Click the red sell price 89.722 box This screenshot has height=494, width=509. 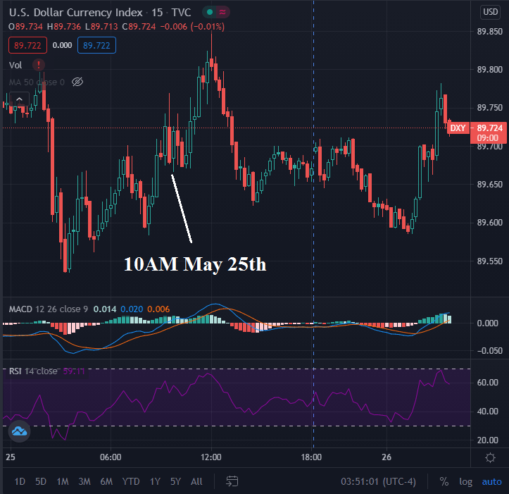(x=27, y=45)
